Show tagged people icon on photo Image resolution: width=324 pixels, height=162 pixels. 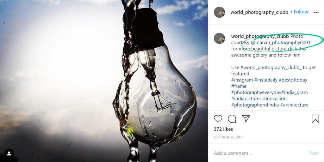(9, 153)
